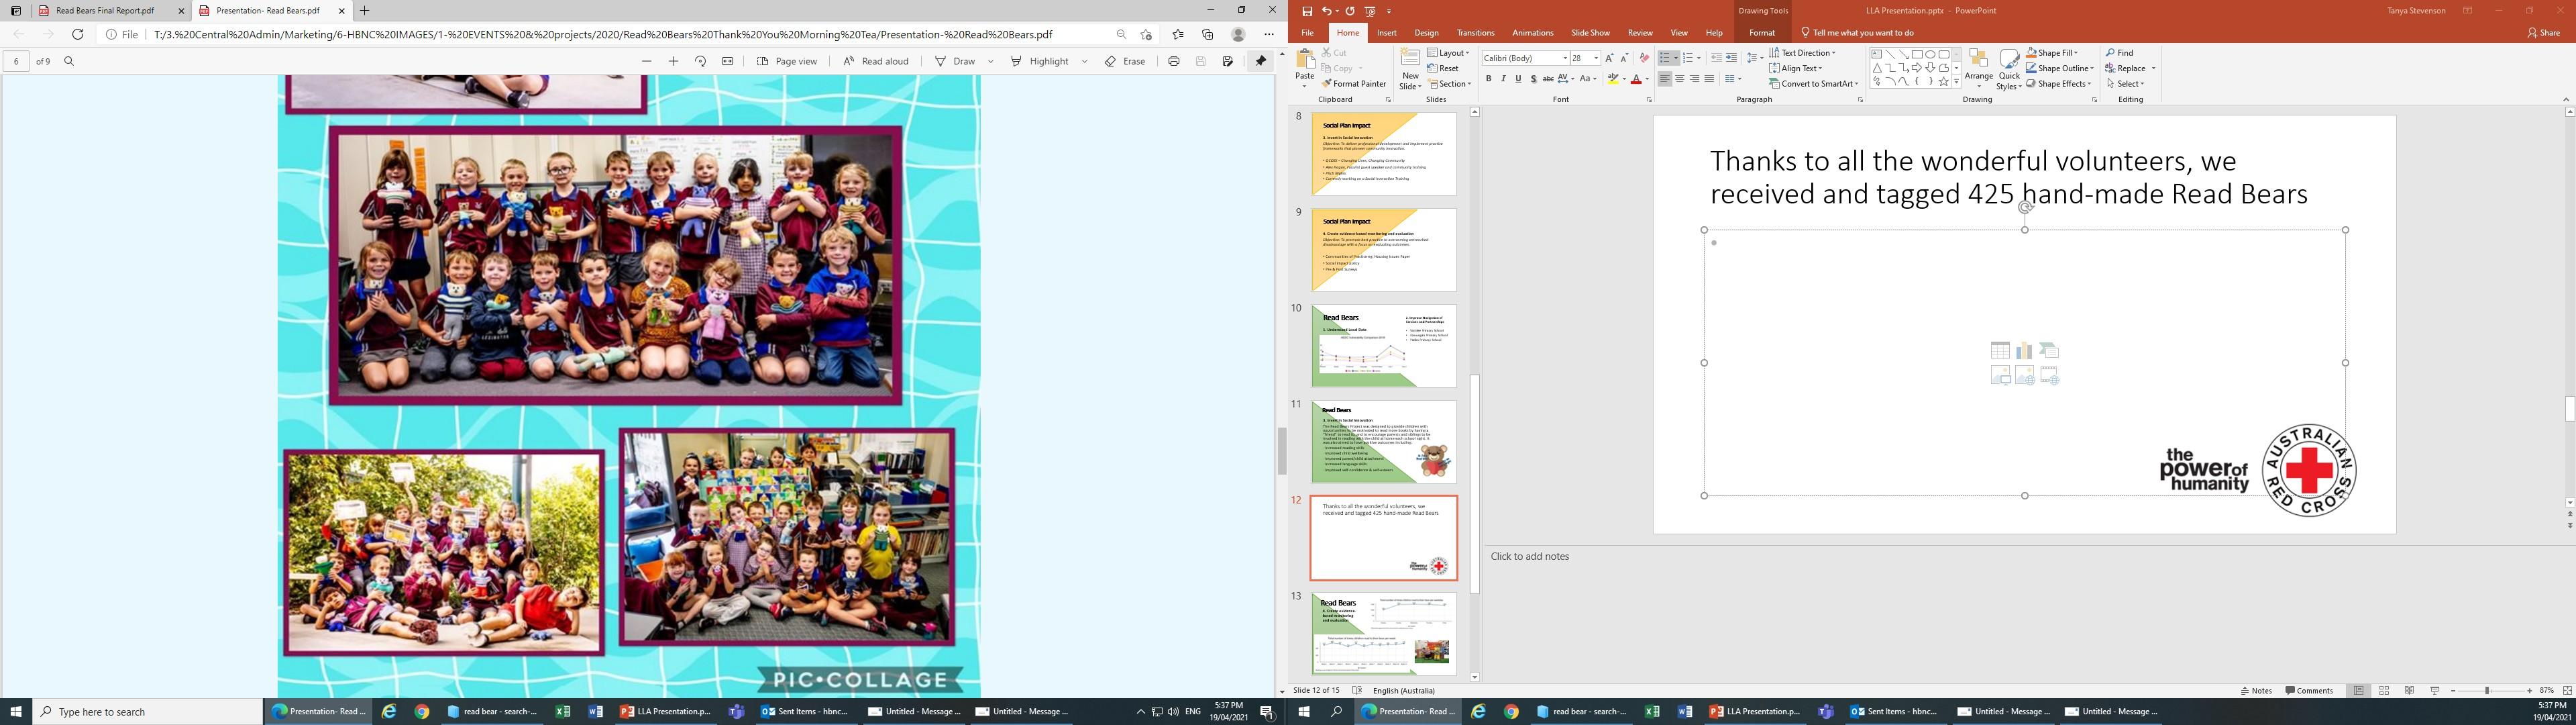Select slide 10 thumbnail in slide panel

pyautogui.click(x=1383, y=346)
